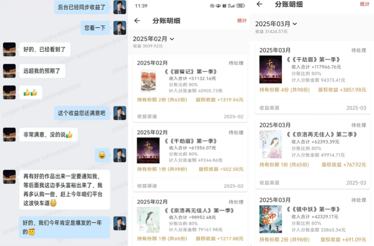Screen dimensions: 374x246
Task: Open the 京洛再无佳人 第一季 cover
Action: point(148,220)
